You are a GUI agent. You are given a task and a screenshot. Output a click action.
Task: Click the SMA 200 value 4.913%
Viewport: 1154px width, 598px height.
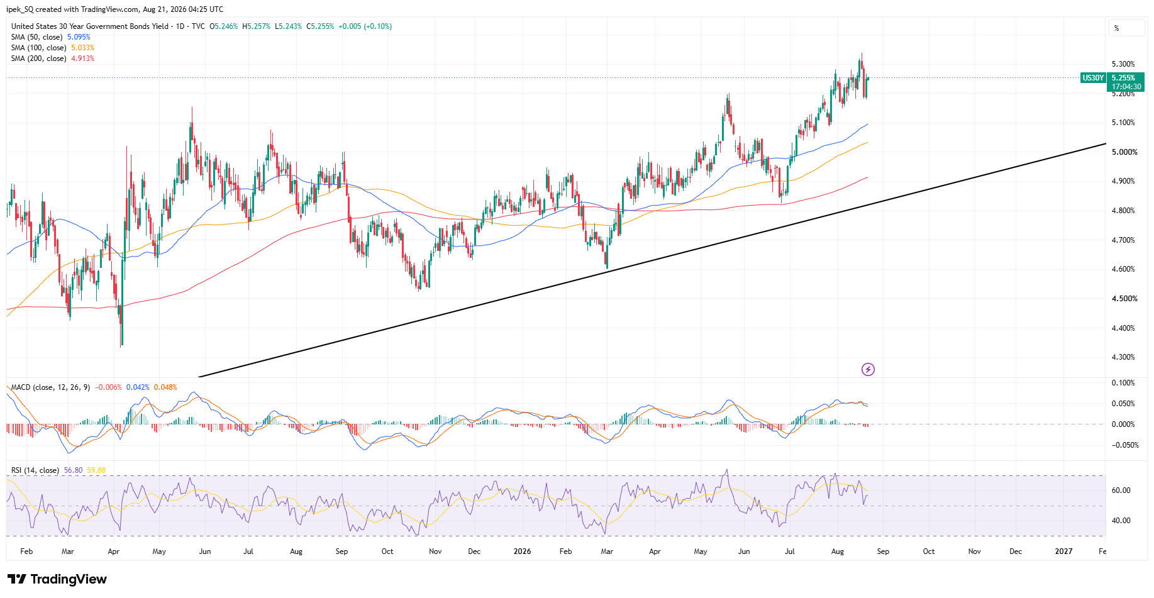83,58
